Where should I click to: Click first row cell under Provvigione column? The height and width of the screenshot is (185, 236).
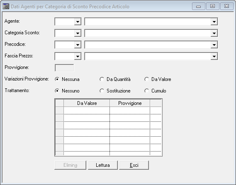(130, 111)
